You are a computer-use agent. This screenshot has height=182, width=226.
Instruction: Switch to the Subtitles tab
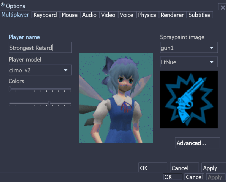pyautogui.click(x=199, y=15)
